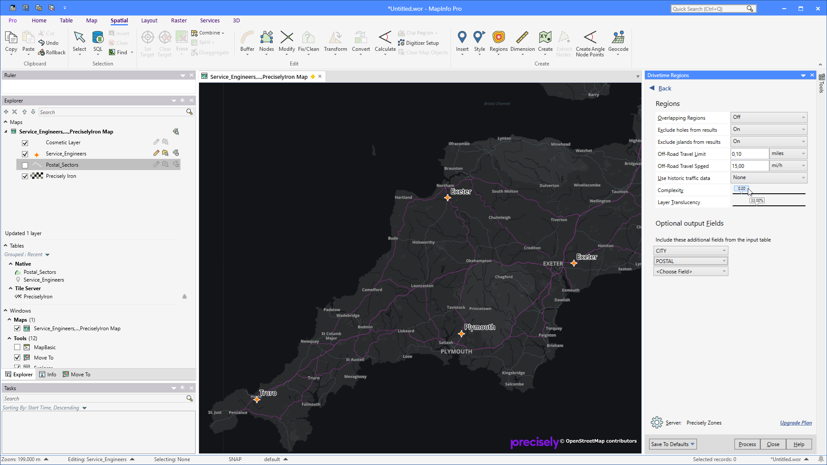The image size is (827, 465).
Task: Open the Calculate tool
Action: pos(385,42)
